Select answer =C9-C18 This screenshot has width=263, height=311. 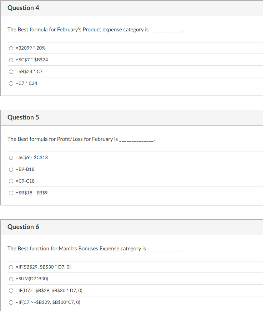[x=11, y=181]
